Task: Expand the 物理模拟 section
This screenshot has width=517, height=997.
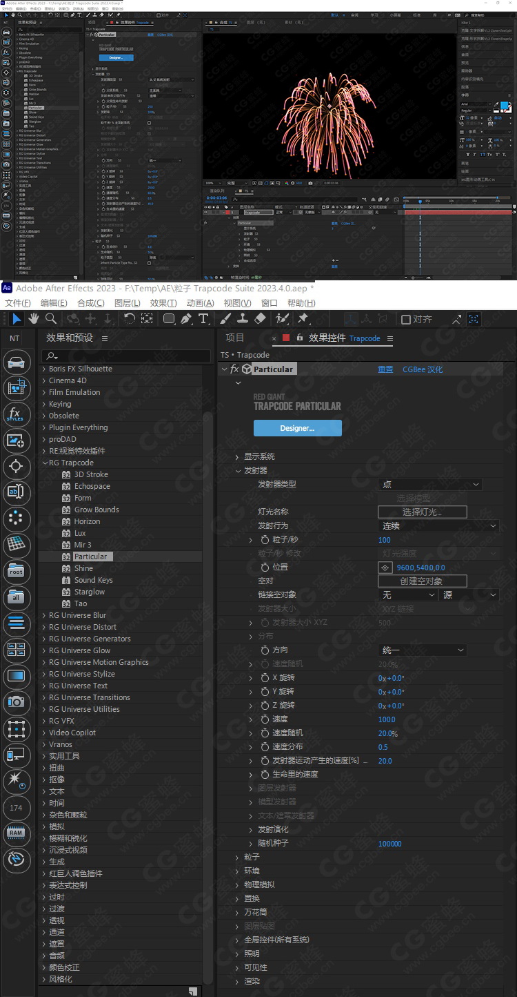Action: click(x=237, y=885)
